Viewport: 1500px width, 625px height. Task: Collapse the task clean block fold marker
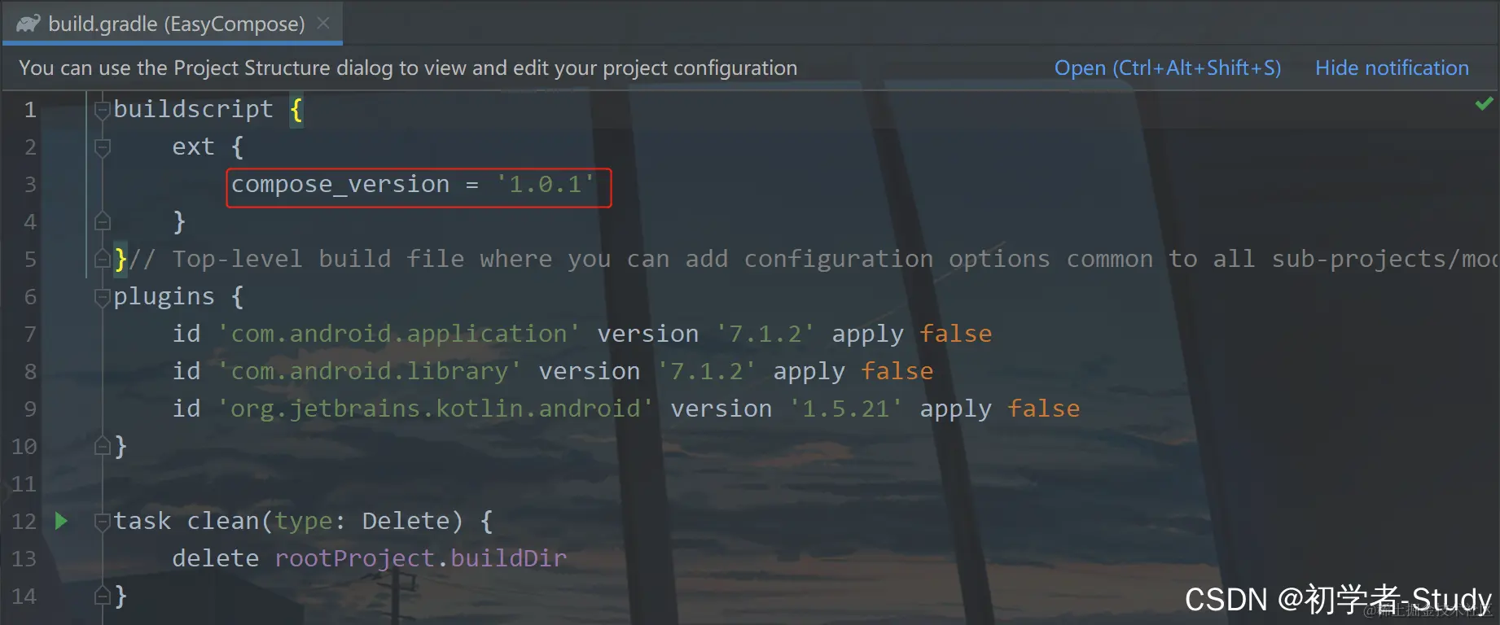click(102, 521)
